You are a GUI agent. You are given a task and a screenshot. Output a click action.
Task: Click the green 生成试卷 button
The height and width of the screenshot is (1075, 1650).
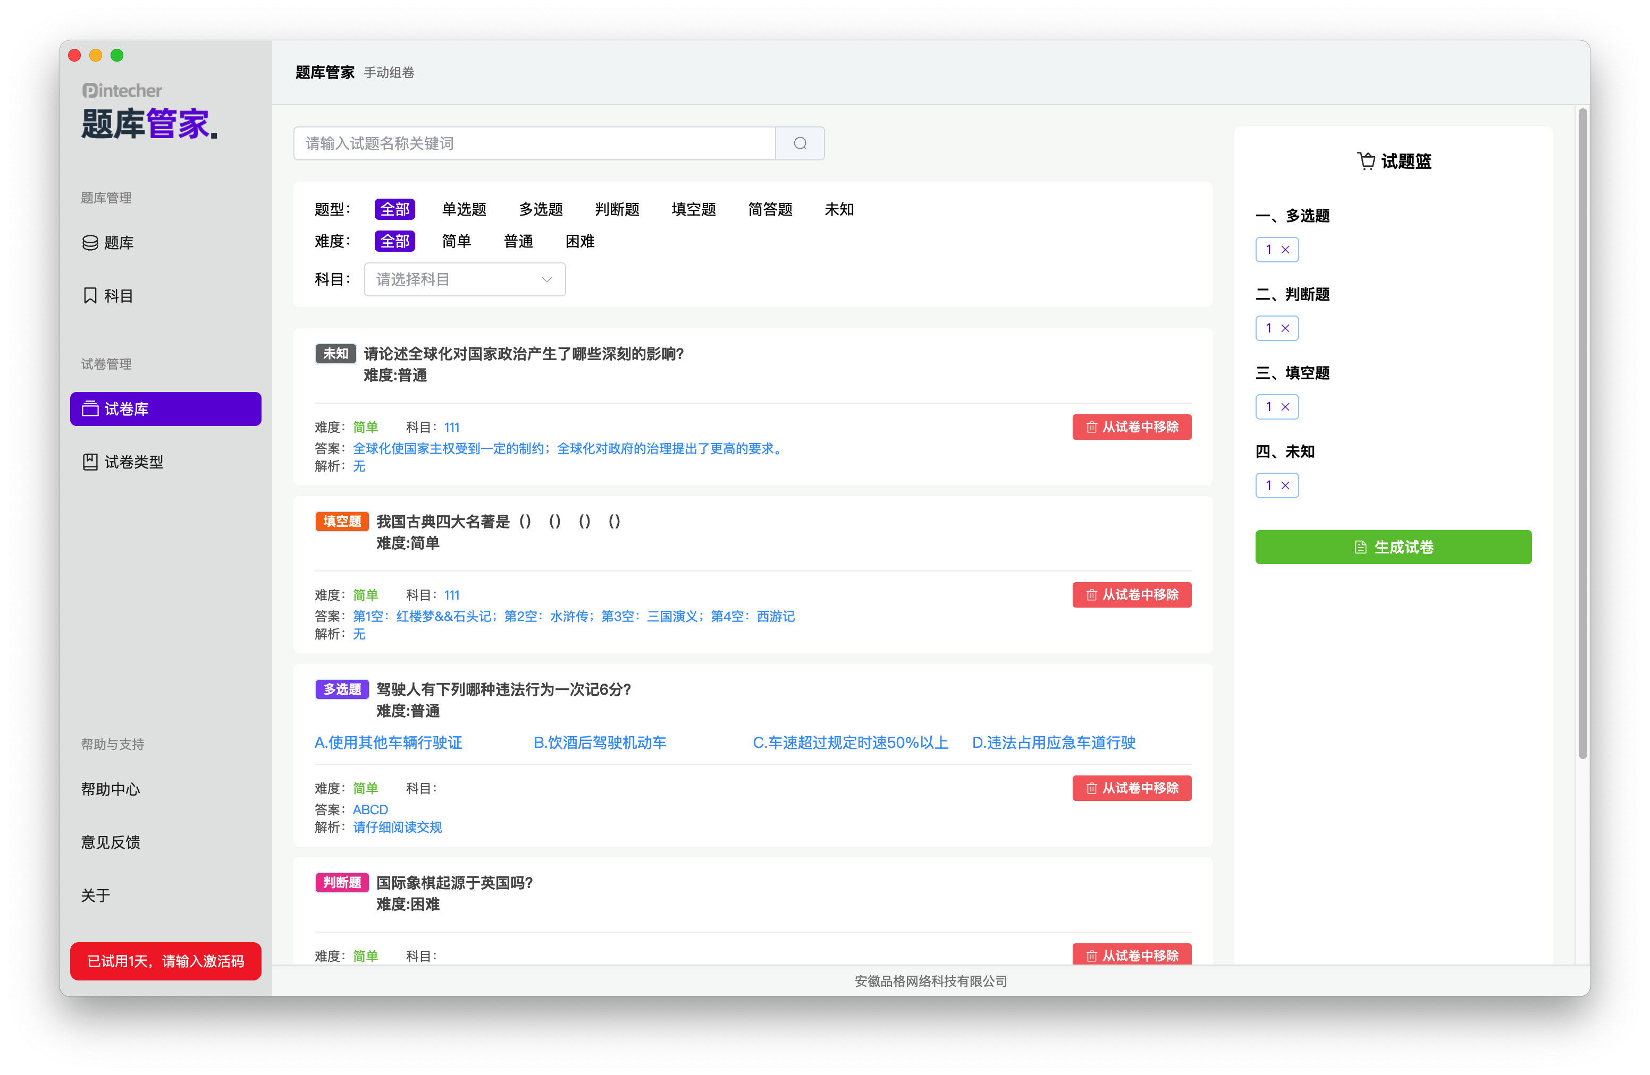pyautogui.click(x=1393, y=547)
